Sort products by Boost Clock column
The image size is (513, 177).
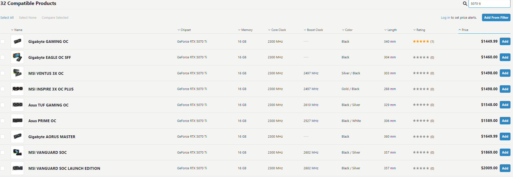click(x=315, y=30)
